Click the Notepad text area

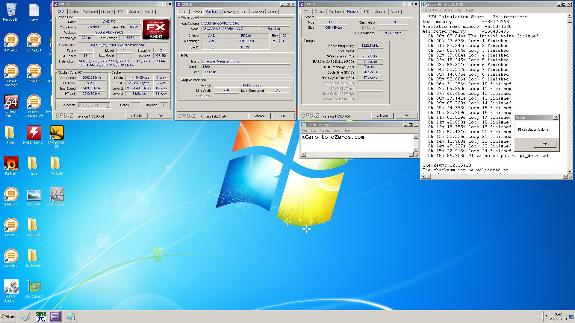pyautogui.click(x=357, y=143)
